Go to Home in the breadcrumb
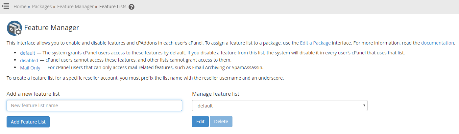 (20, 7)
